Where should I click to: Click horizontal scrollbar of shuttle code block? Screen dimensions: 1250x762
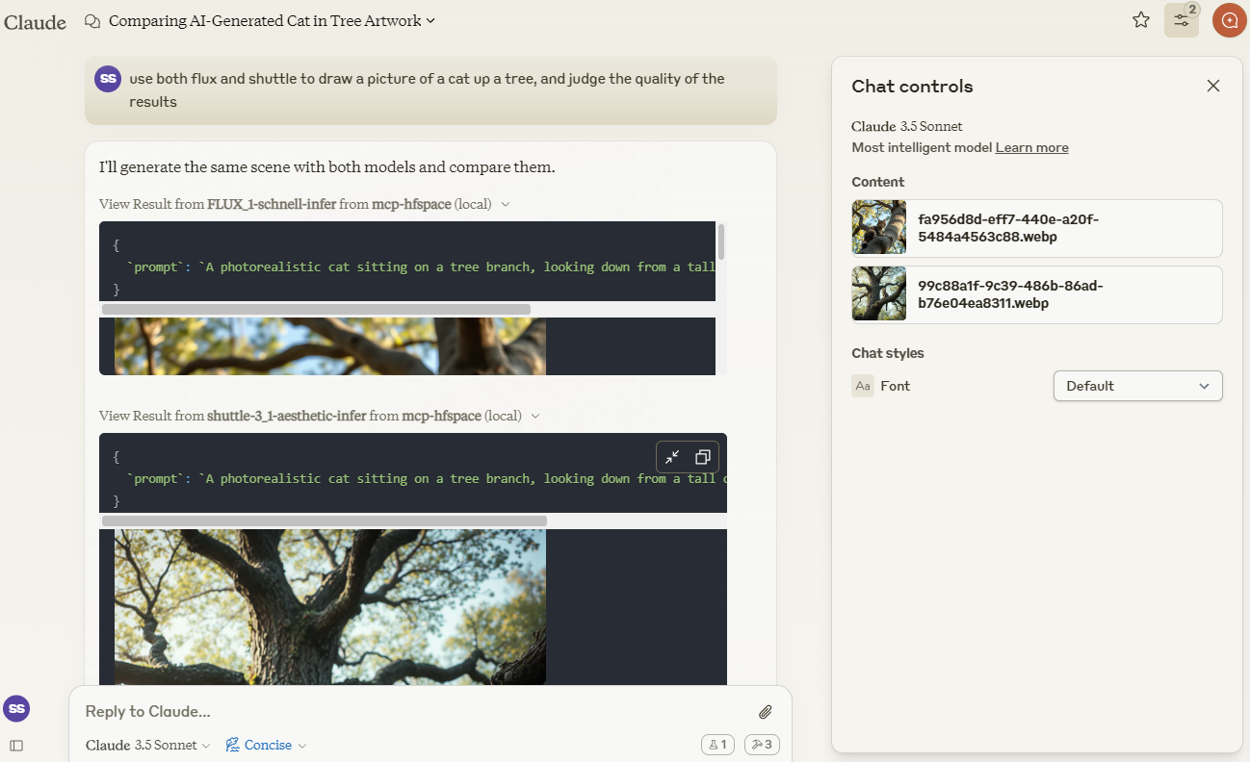coord(325,521)
